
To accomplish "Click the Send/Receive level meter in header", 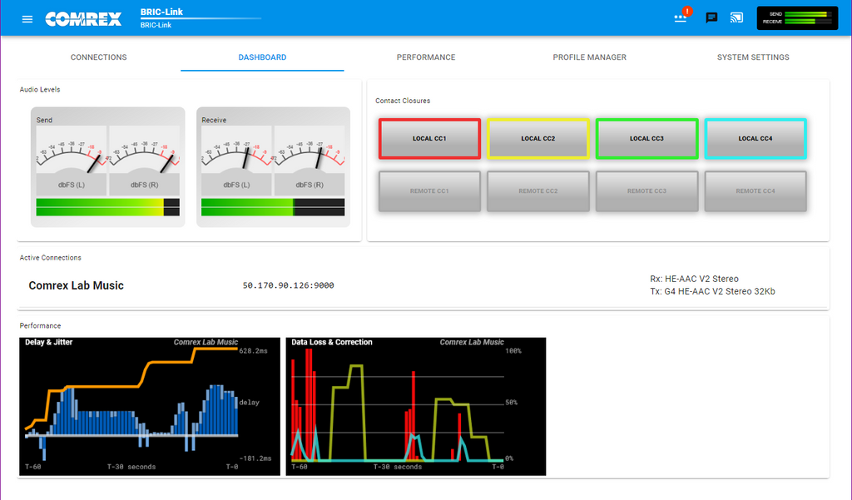I will (797, 18).
